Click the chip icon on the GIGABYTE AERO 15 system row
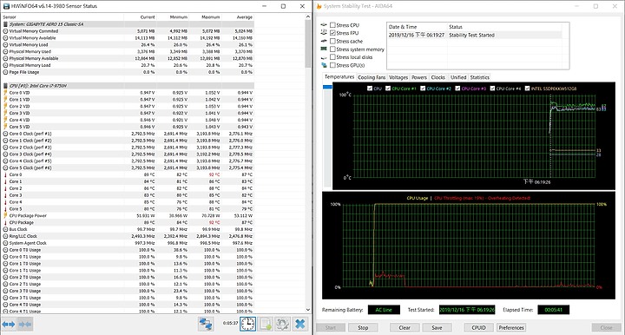Viewport: 625px width, 335px height. tap(5, 24)
